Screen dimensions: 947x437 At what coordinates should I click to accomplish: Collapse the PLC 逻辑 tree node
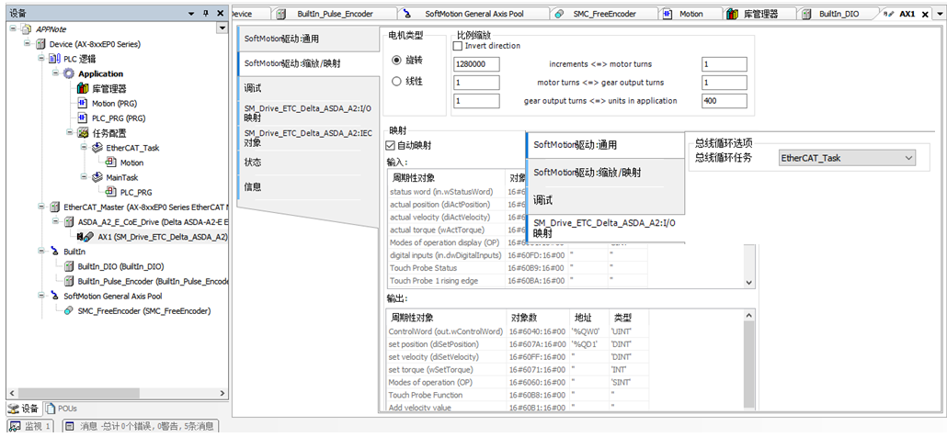click(x=41, y=59)
